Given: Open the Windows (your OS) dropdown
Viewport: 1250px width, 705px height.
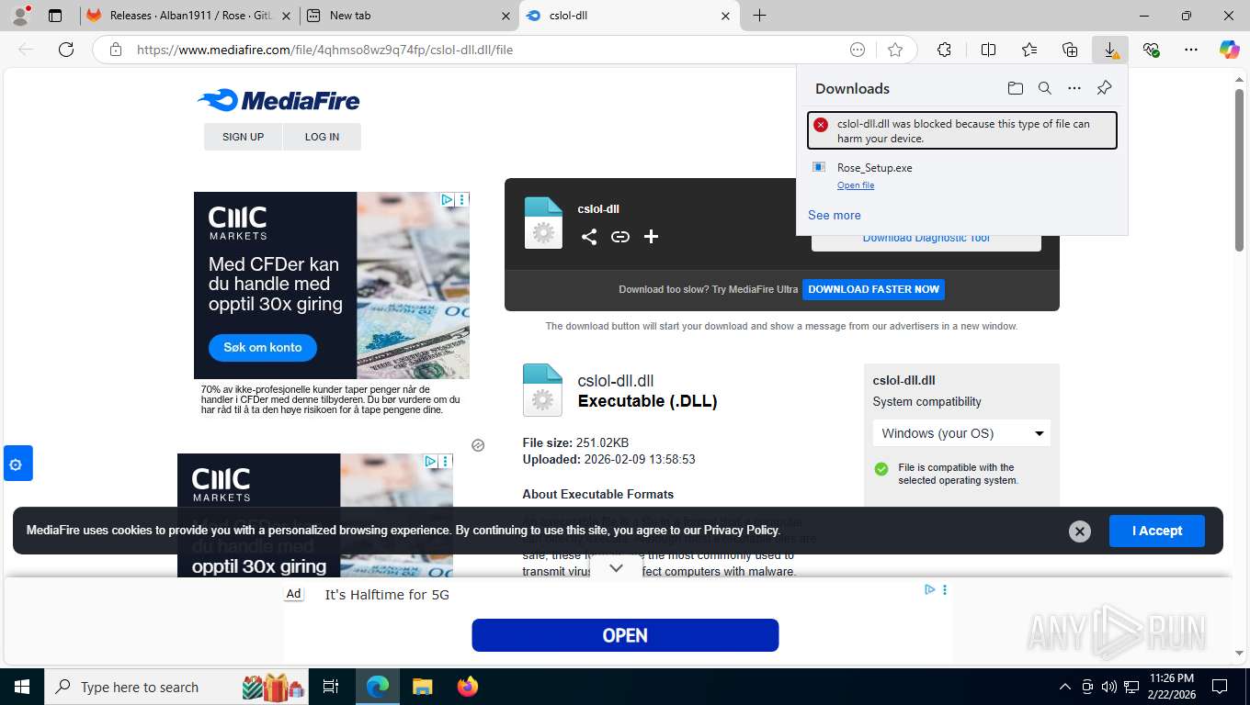Looking at the screenshot, I should coord(961,433).
